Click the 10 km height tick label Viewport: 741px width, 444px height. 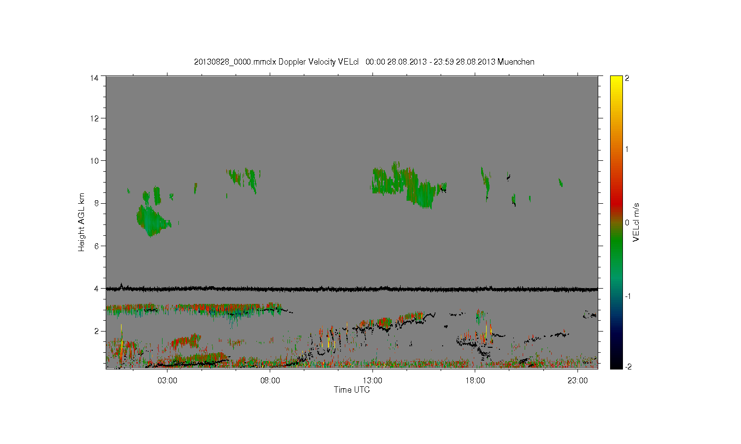point(94,161)
